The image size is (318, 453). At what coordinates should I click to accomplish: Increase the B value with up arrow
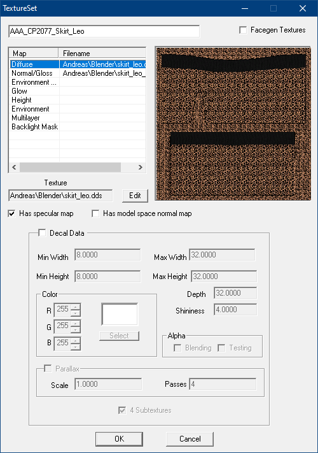point(76,340)
